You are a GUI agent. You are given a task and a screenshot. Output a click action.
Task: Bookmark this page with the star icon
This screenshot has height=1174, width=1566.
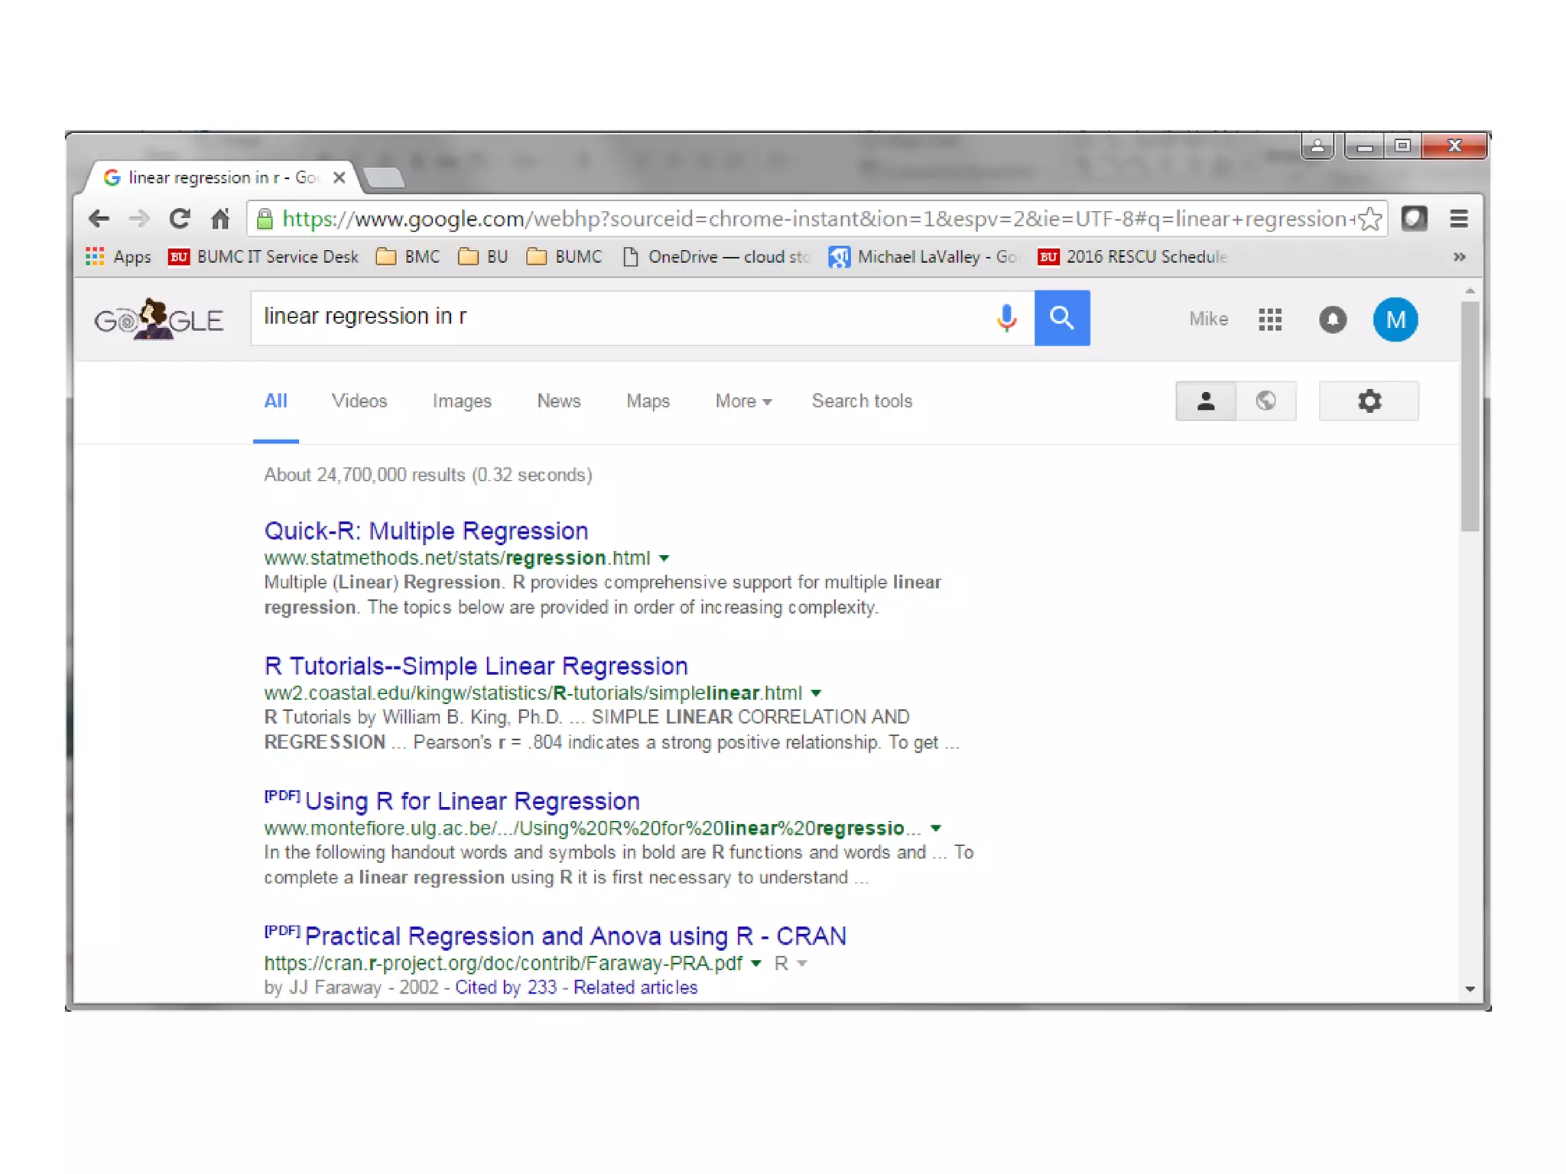click(x=1370, y=219)
